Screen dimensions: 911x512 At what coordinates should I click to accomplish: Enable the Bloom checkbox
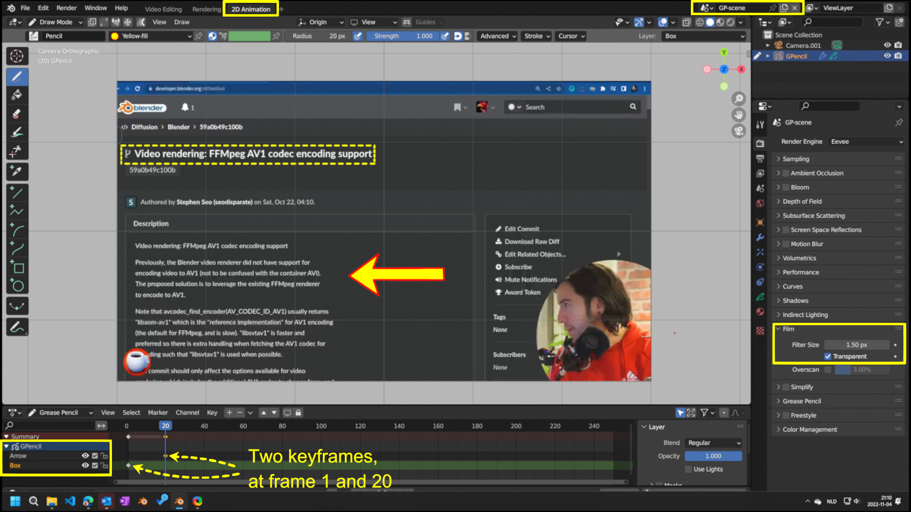coord(786,188)
